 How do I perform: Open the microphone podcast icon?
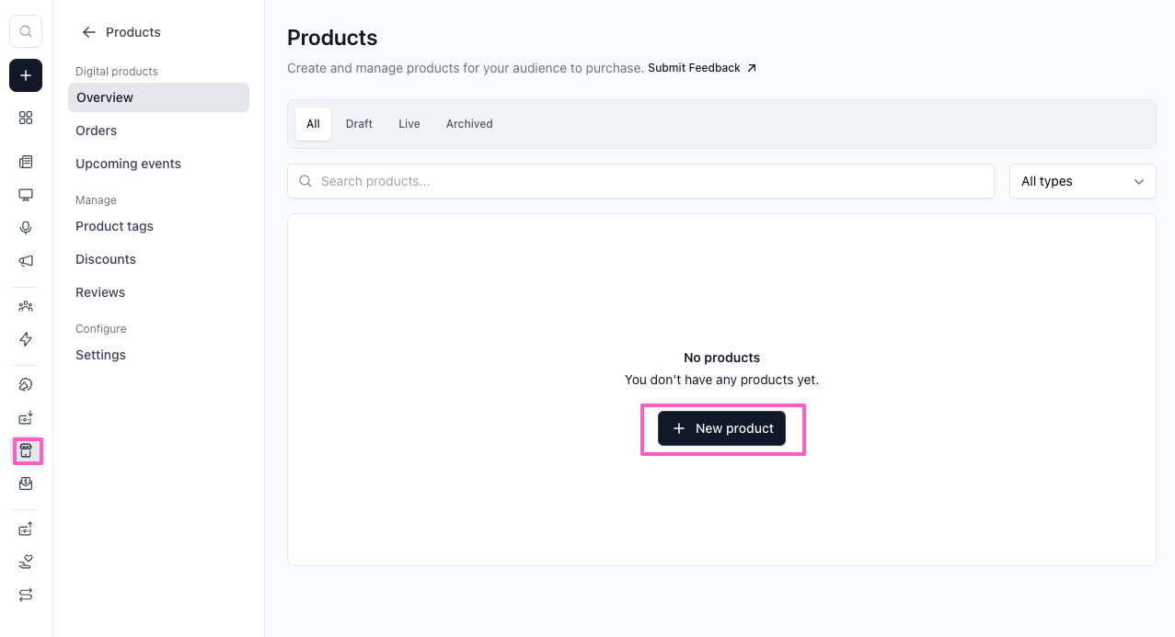coord(26,228)
